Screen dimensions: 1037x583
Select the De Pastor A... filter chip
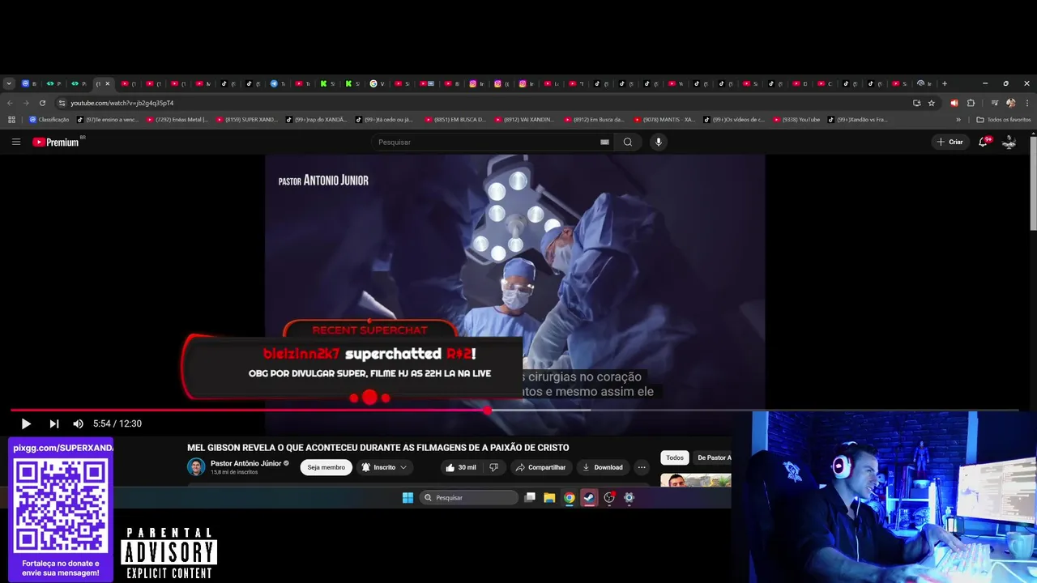pos(713,457)
